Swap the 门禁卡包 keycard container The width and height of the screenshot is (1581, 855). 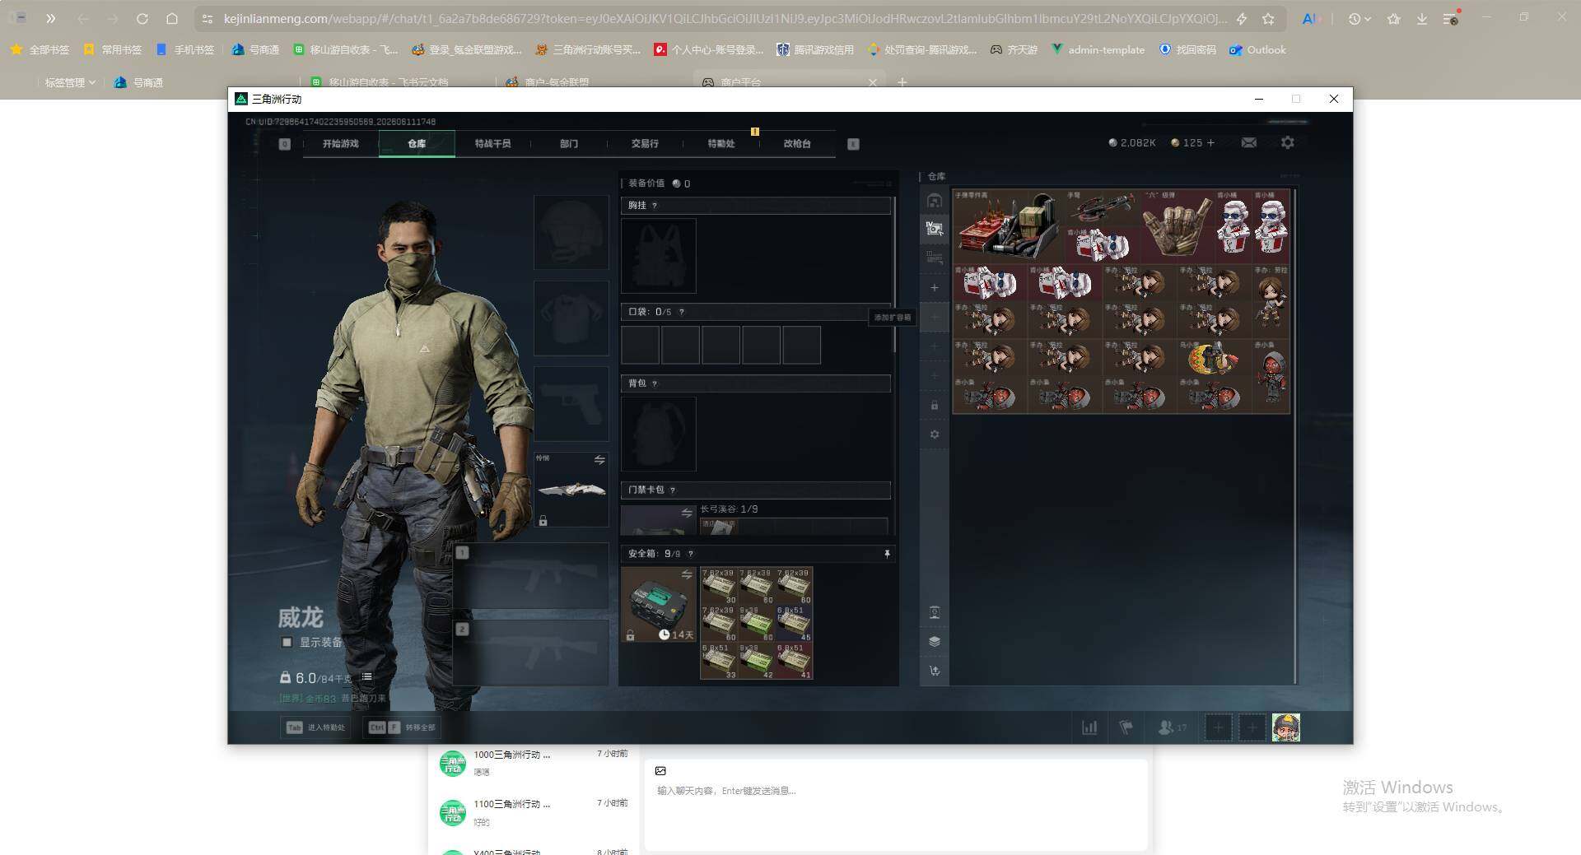click(x=687, y=513)
